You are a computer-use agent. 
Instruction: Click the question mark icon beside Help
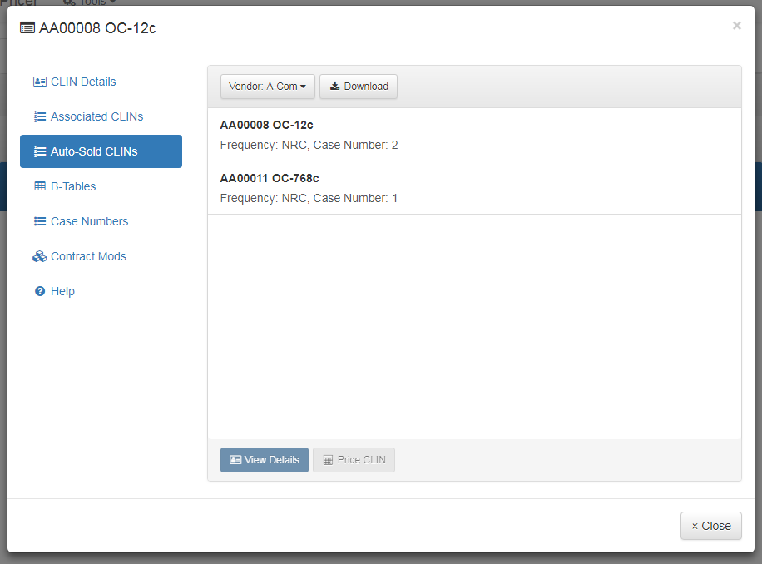(40, 291)
